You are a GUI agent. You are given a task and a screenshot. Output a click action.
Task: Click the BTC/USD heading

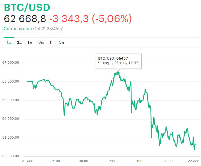coord(27,8)
